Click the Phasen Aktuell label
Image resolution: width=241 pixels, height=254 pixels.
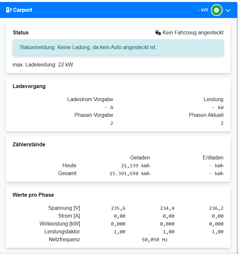pos(206,115)
